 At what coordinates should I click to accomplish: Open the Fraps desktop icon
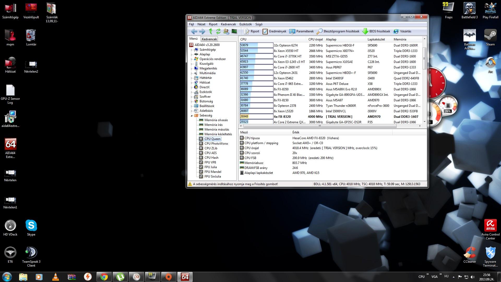(x=449, y=10)
